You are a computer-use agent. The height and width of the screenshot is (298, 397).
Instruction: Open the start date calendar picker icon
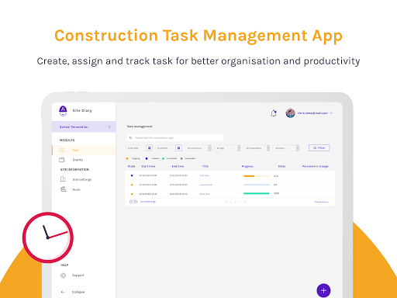[x=149, y=148]
